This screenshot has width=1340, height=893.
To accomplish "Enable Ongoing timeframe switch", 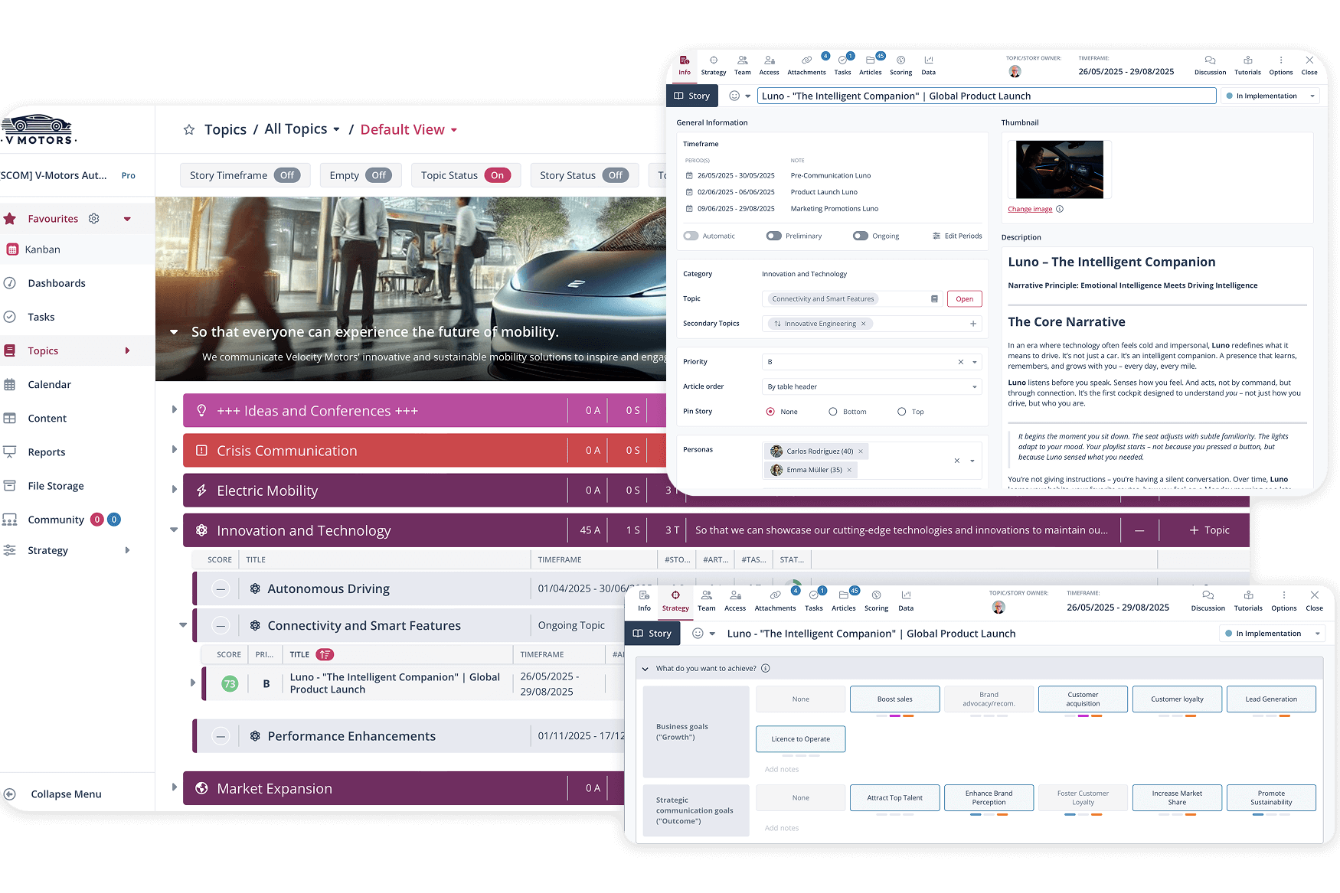I will [x=861, y=236].
